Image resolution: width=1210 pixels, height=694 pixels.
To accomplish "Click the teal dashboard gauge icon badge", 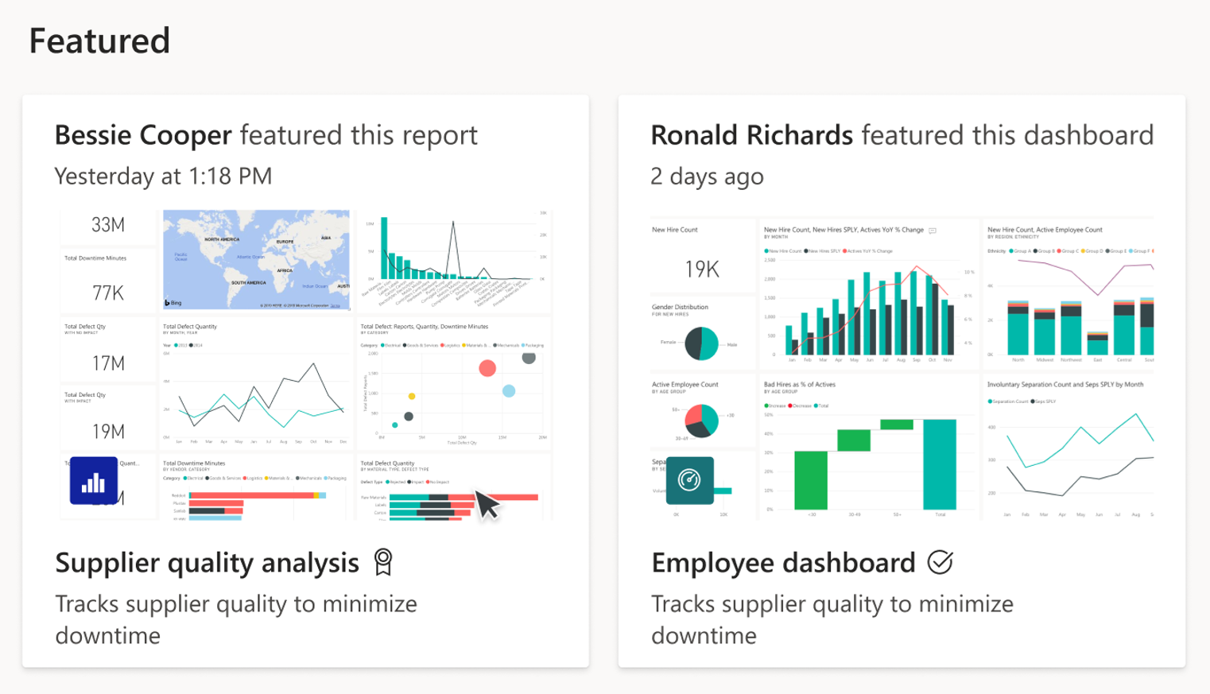I will tap(689, 480).
